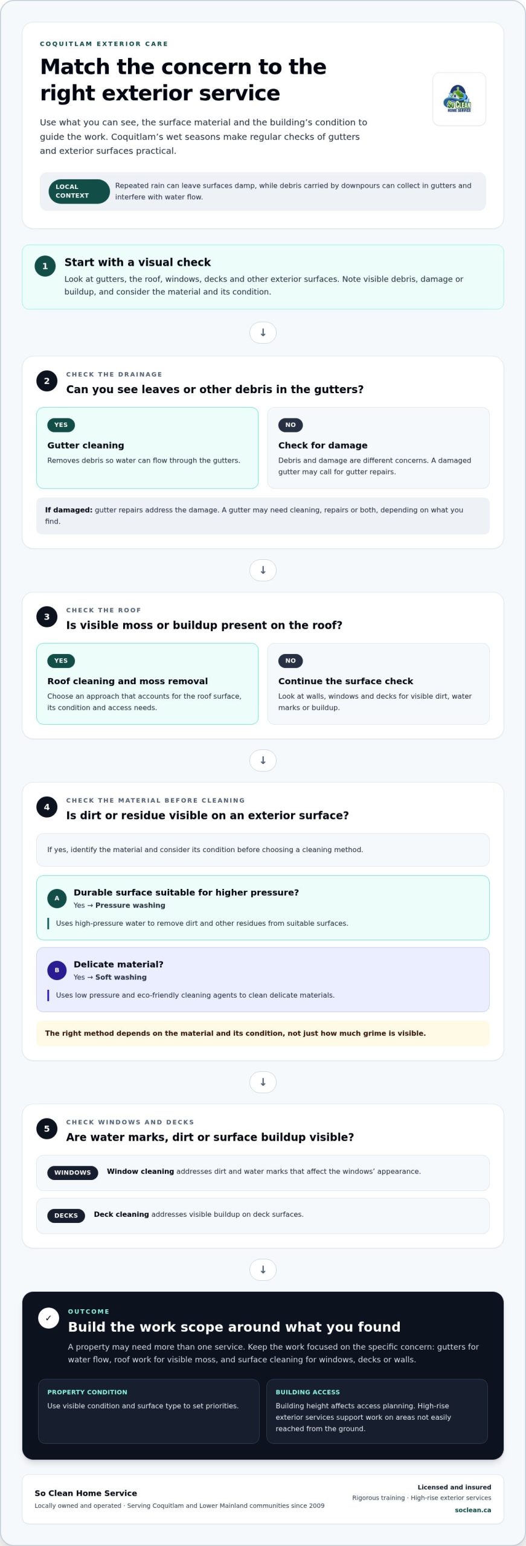
Task: Open the soclean.ca link
Action: 473,1510
